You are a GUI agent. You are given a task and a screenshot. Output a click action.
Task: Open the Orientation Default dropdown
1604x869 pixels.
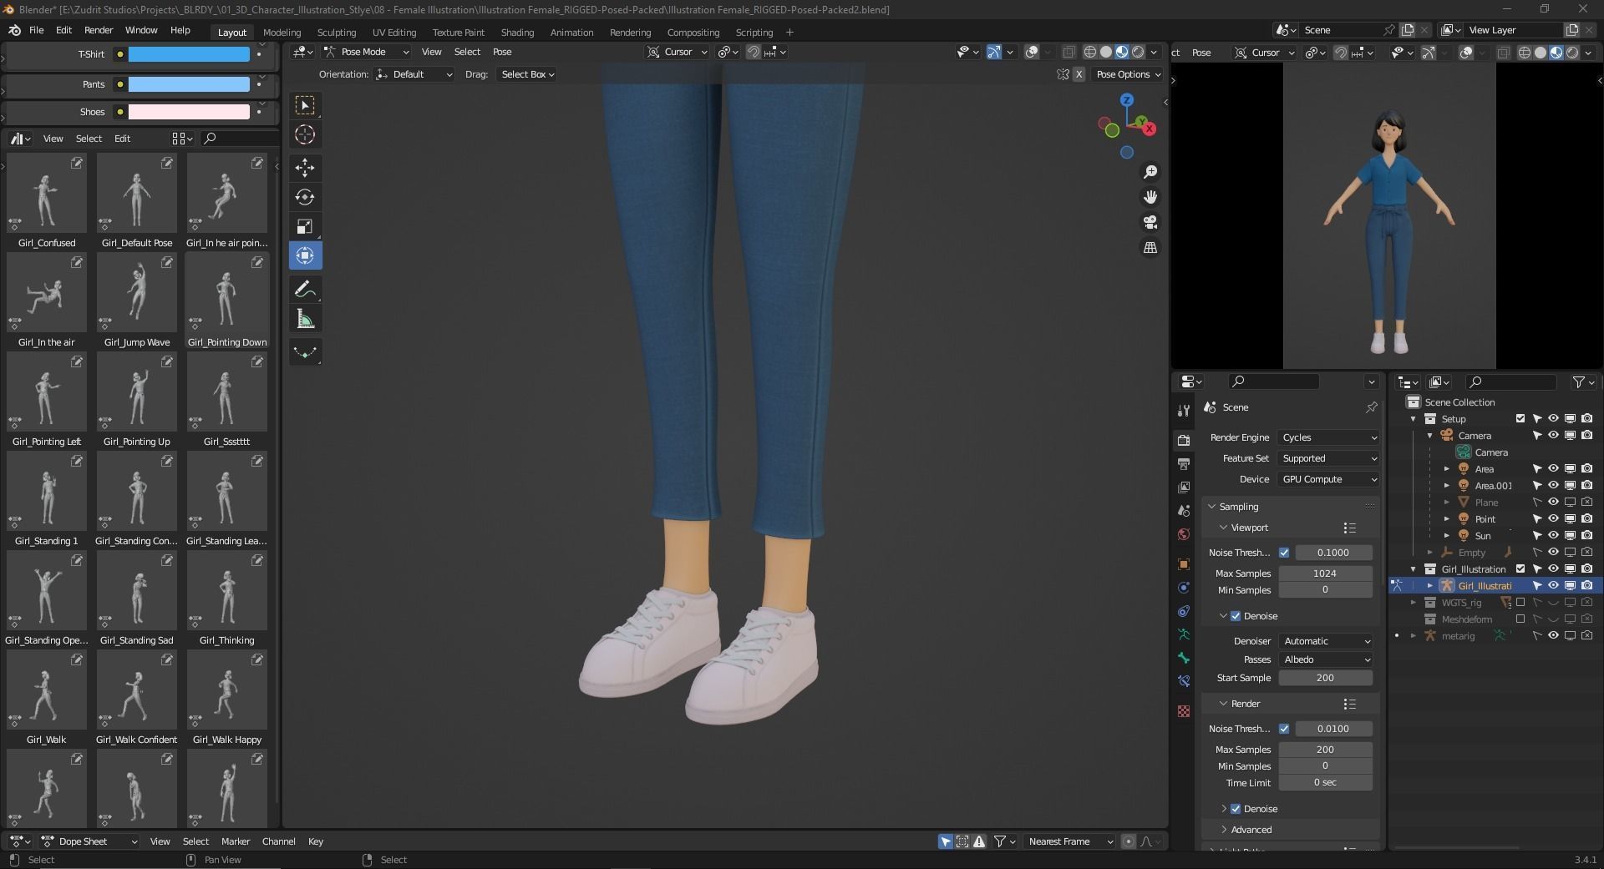(414, 74)
